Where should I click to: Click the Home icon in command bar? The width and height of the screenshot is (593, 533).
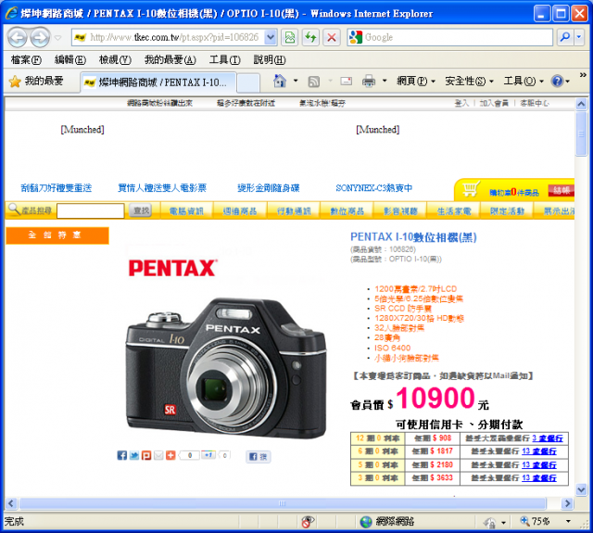(x=280, y=81)
